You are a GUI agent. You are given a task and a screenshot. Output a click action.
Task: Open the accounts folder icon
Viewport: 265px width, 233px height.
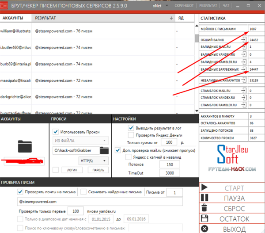[x=24, y=146]
